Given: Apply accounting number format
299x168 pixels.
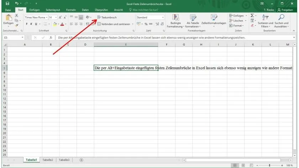Looking at the screenshot, I should pos(138,24).
